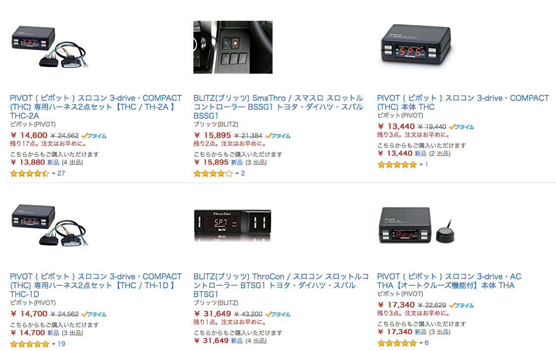Viewport: 556px width, 351px height.
Task: Click the THC-2A harness product thumbnail image
Action: tap(49, 47)
